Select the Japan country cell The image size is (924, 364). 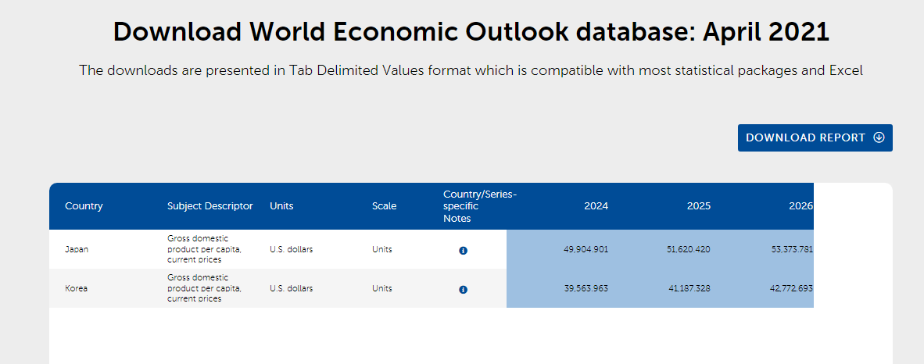tap(77, 249)
